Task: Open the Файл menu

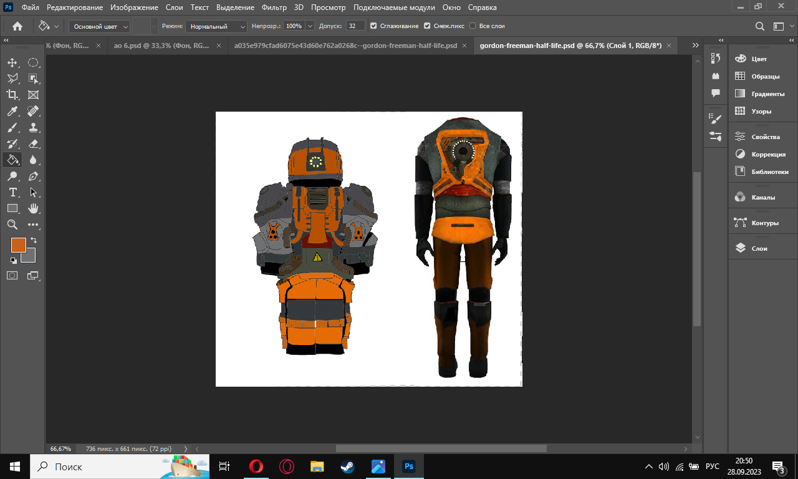Action: [30, 7]
